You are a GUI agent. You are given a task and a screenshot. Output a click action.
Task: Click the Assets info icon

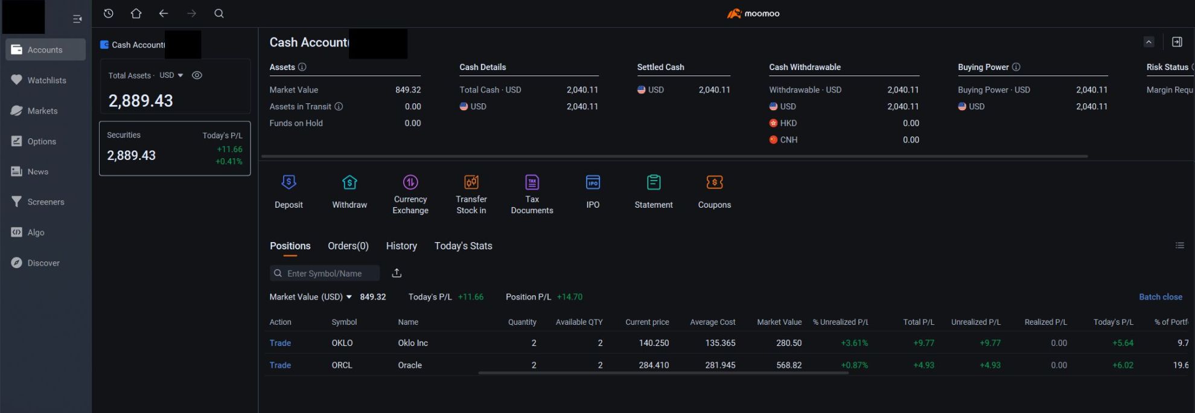coord(302,67)
